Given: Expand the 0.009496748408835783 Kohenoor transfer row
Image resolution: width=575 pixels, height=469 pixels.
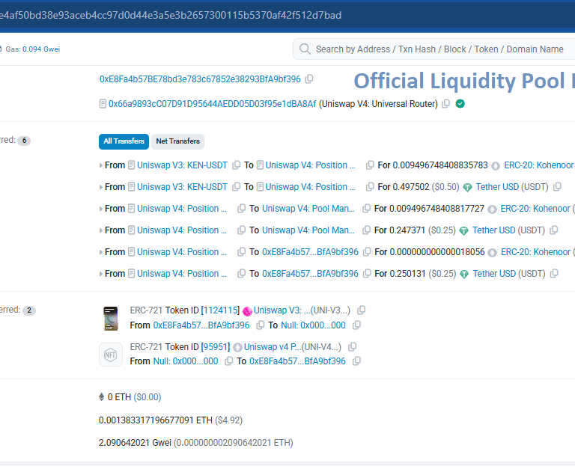Looking at the screenshot, I should tap(101, 165).
